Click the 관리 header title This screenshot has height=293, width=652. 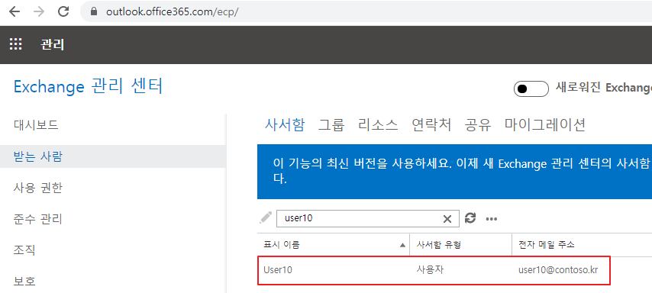[x=53, y=44]
